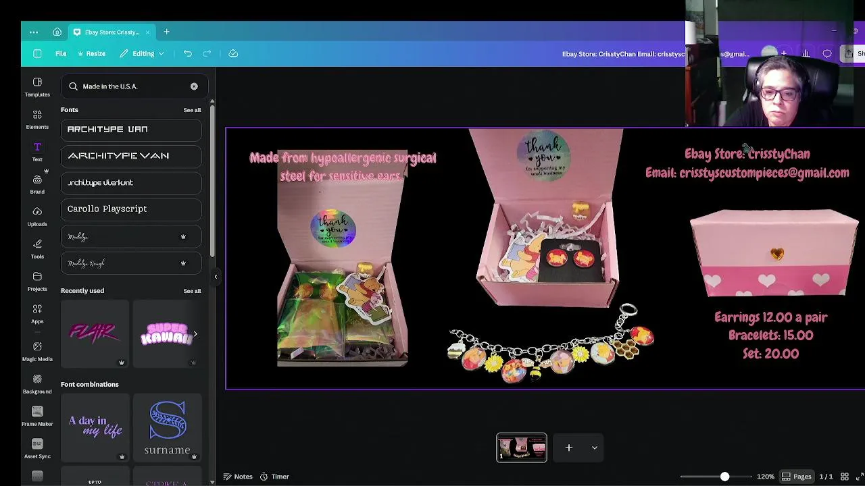Viewport: 865px width, 486px height.
Task: Click the font search input field
Action: 133,86
